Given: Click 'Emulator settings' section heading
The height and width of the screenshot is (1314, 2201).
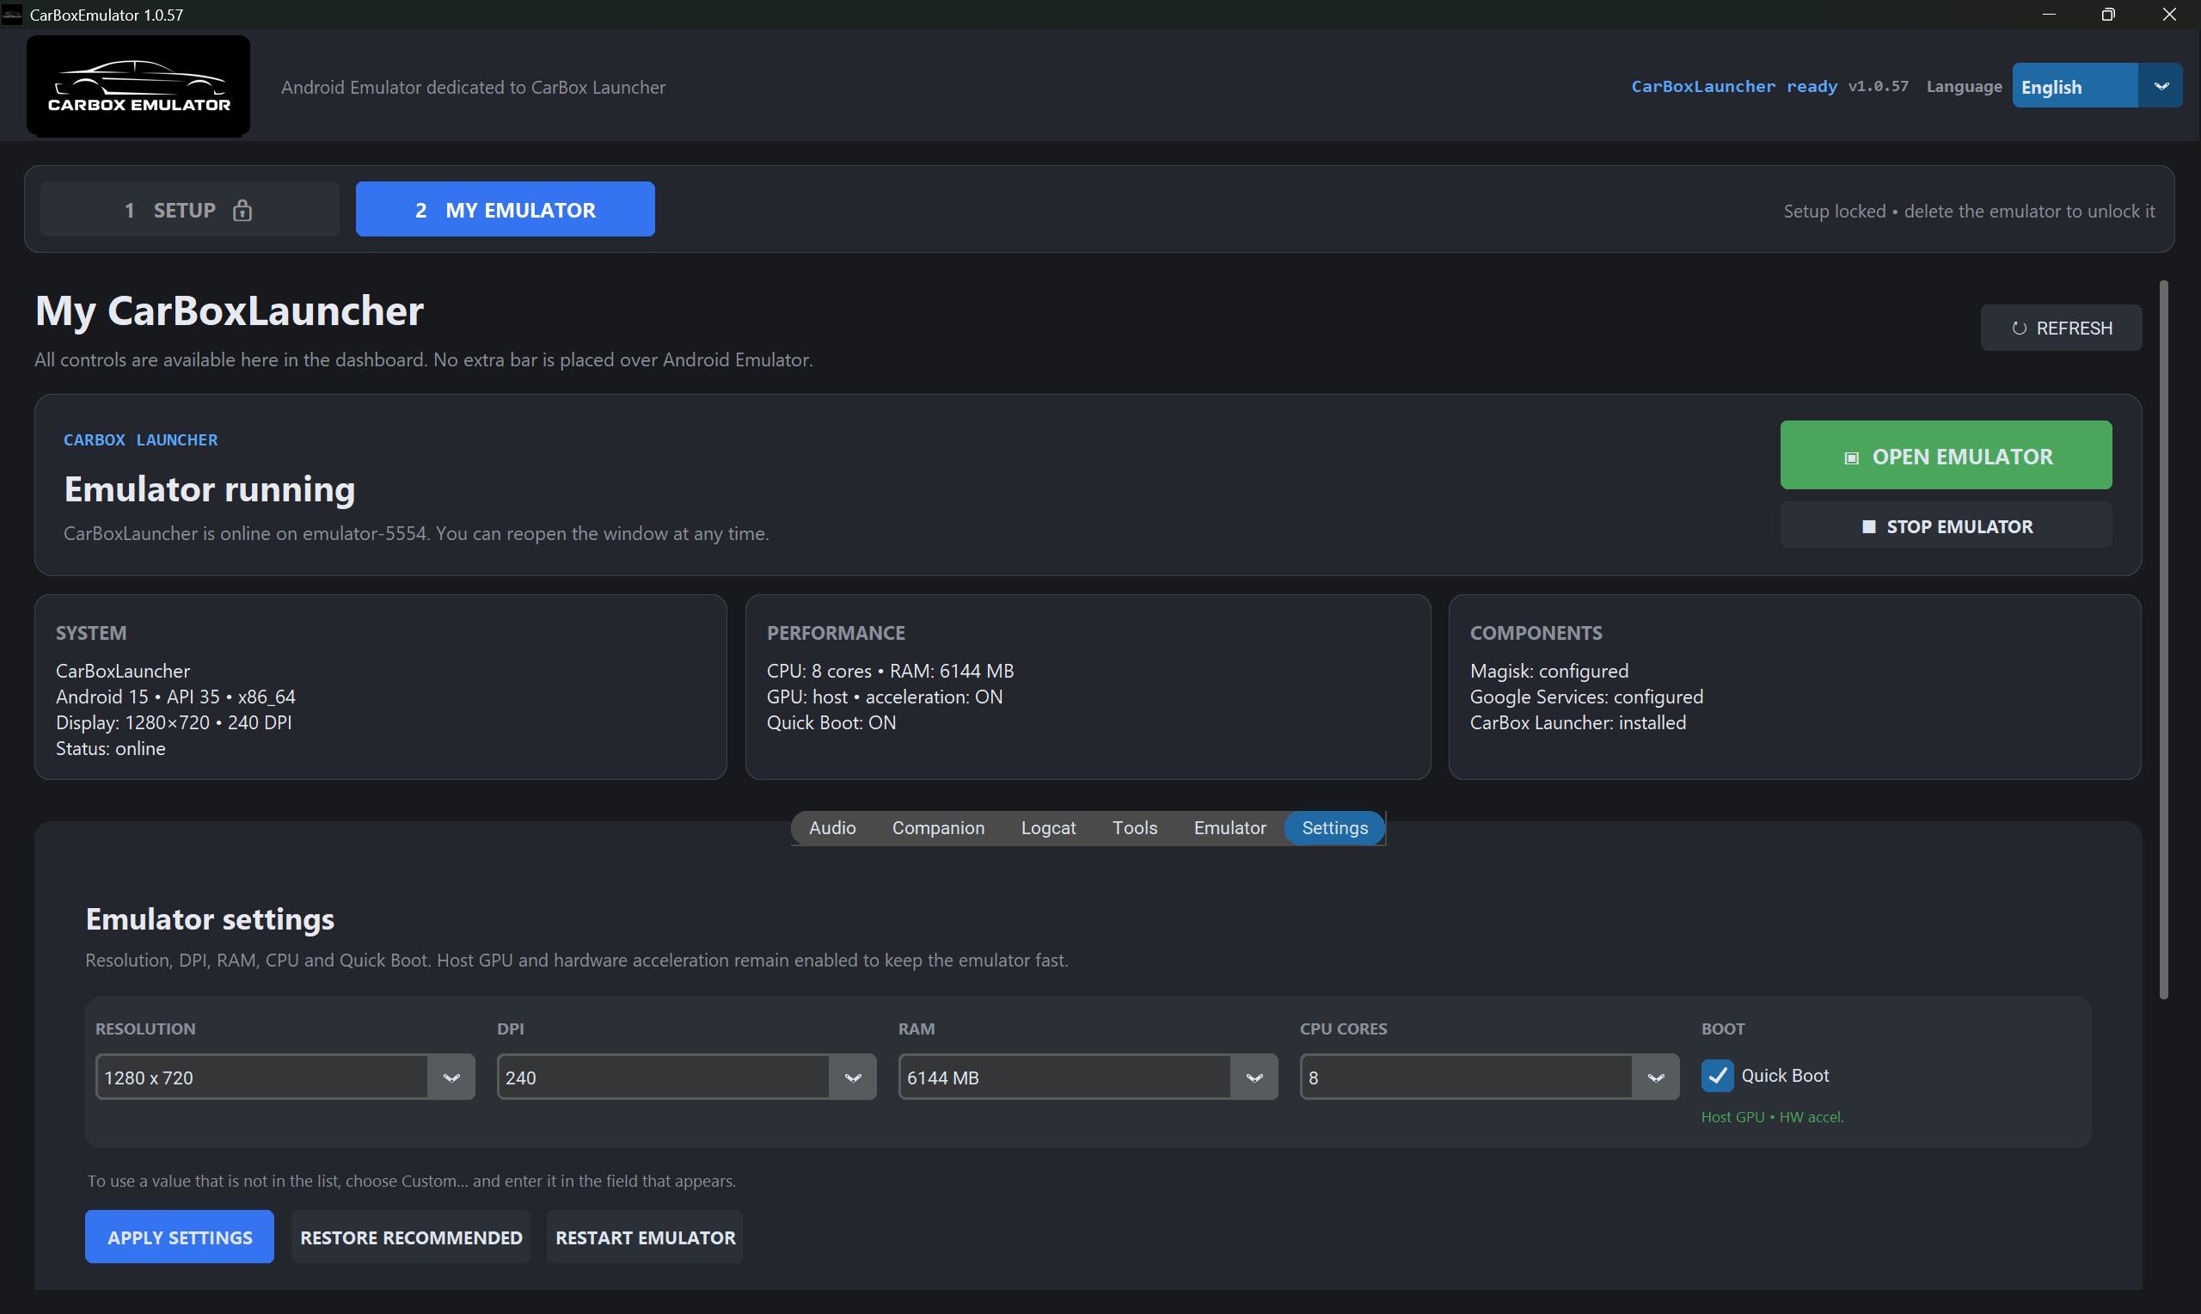Looking at the screenshot, I should click(x=210, y=919).
